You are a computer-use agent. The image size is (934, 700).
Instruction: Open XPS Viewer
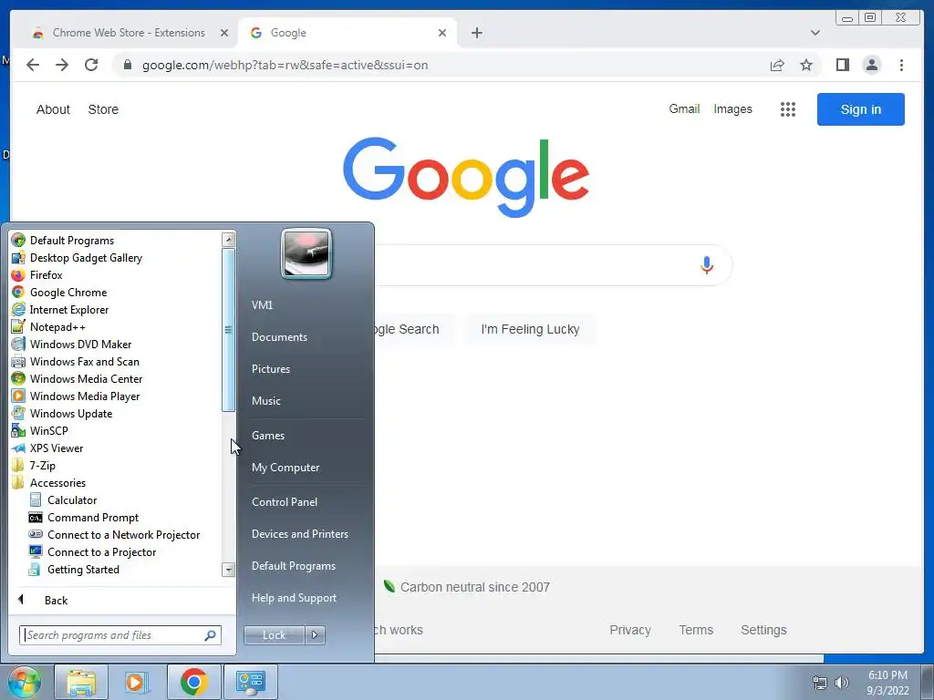[x=56, y=448]
